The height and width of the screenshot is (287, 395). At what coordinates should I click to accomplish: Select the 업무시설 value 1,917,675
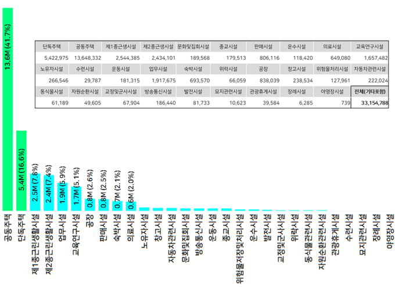click(158, 81)
